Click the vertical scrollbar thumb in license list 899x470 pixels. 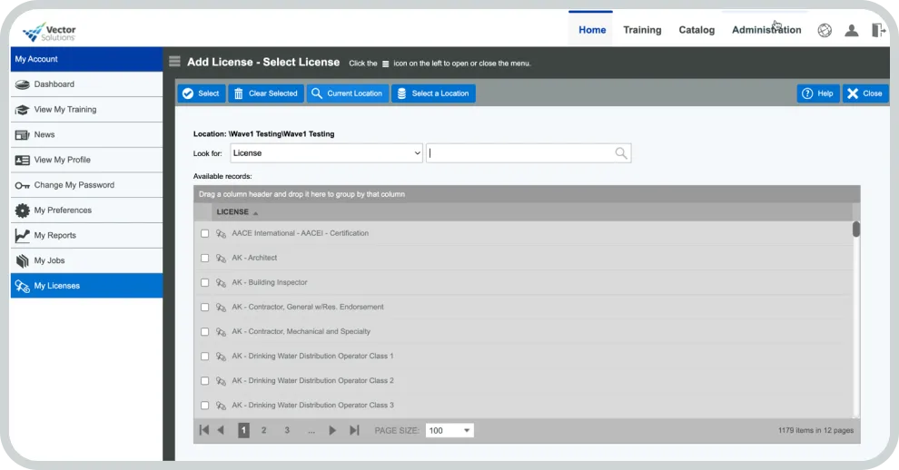(855, 230)
